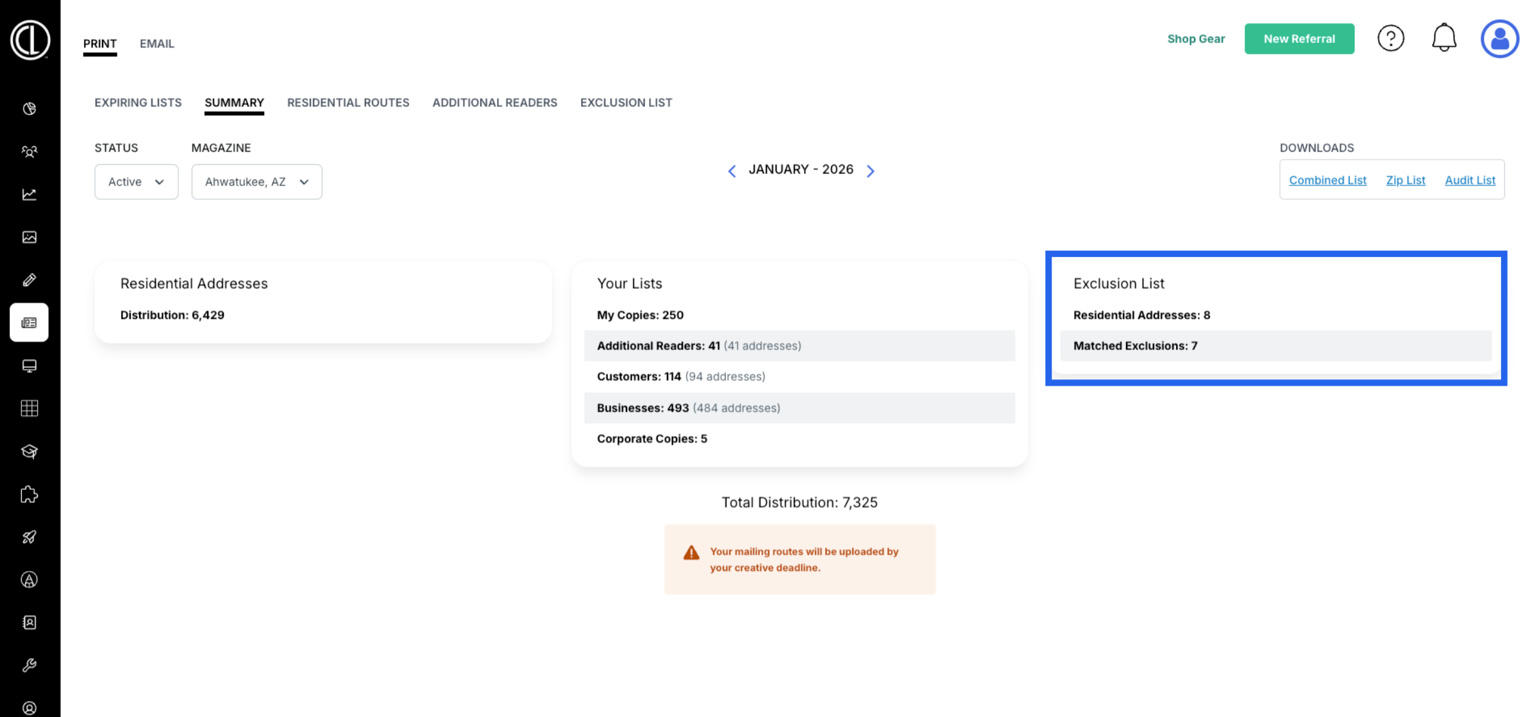
Task: Select the rocket launch icon in sidebar
Action: click(29, 537)
